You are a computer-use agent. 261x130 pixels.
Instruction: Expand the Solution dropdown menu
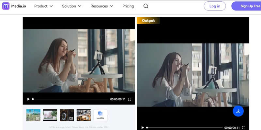(71, 6)
